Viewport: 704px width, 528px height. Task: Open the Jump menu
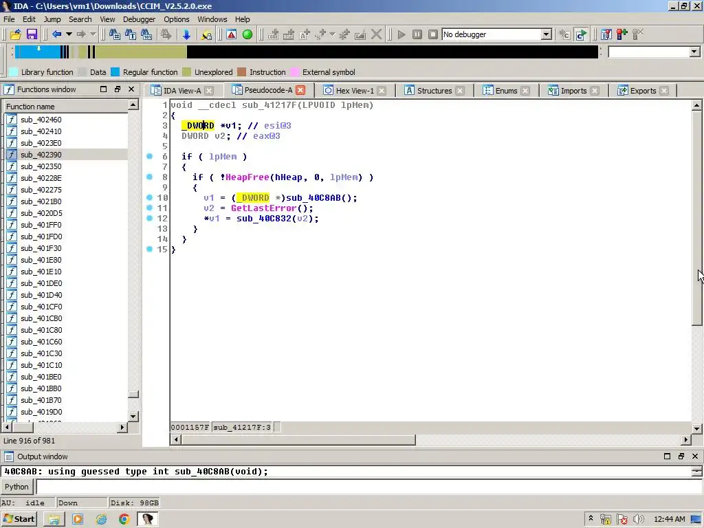[x=52, y=19]
